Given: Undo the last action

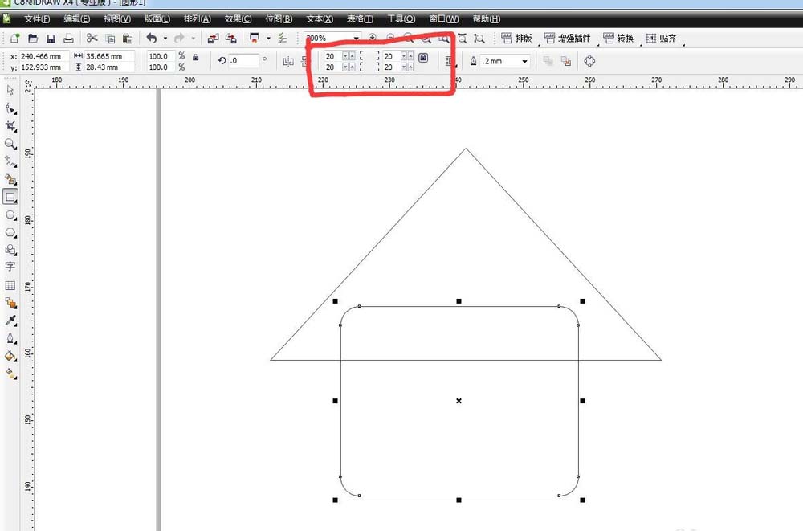Looking at the screenshot, I should click(x=152, y=38).
